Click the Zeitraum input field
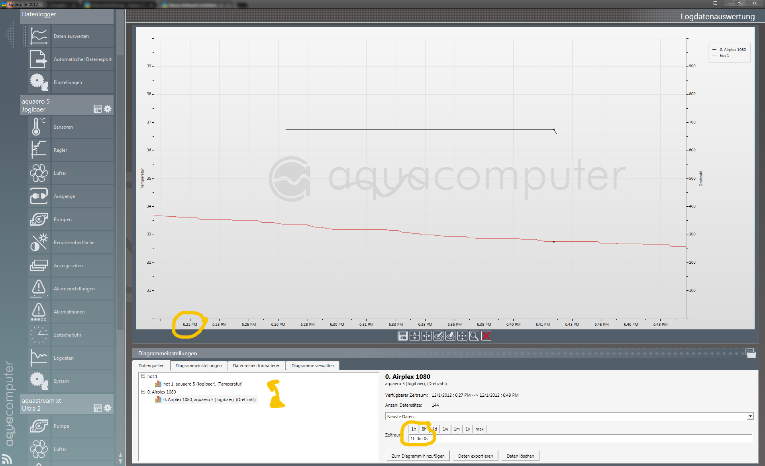This screenshot has height=466, width=765. [x=580, y=439]
